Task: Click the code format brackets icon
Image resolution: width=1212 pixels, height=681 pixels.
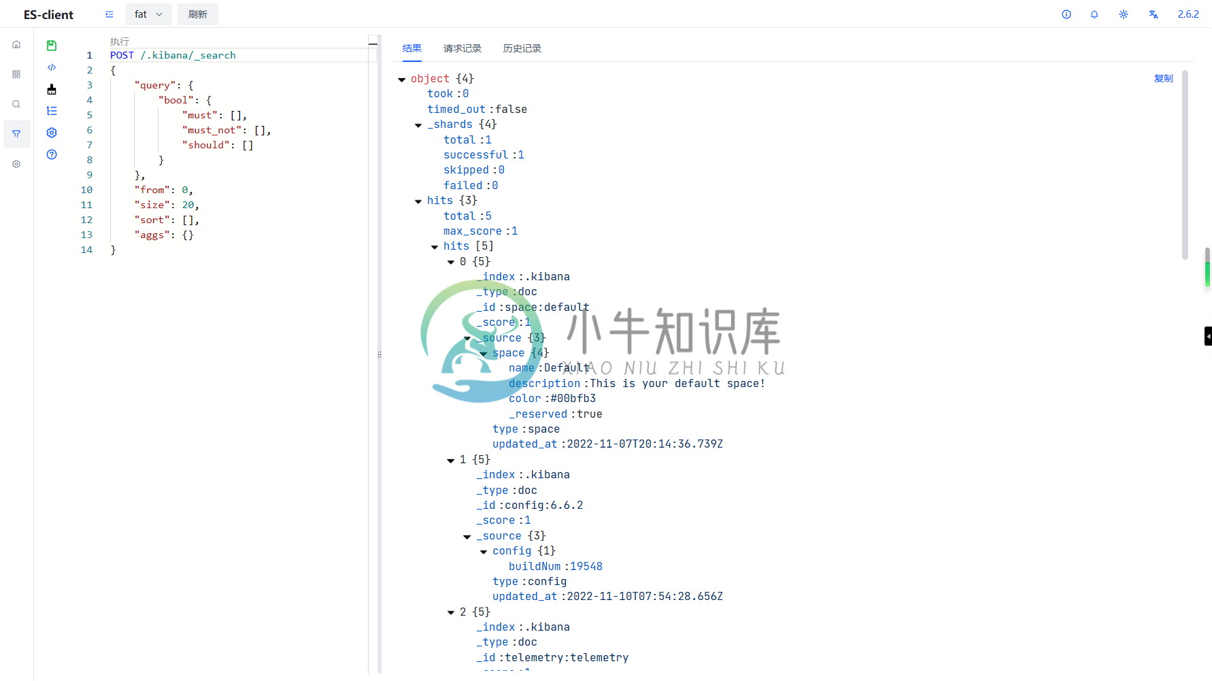Action: click(52, 67)
